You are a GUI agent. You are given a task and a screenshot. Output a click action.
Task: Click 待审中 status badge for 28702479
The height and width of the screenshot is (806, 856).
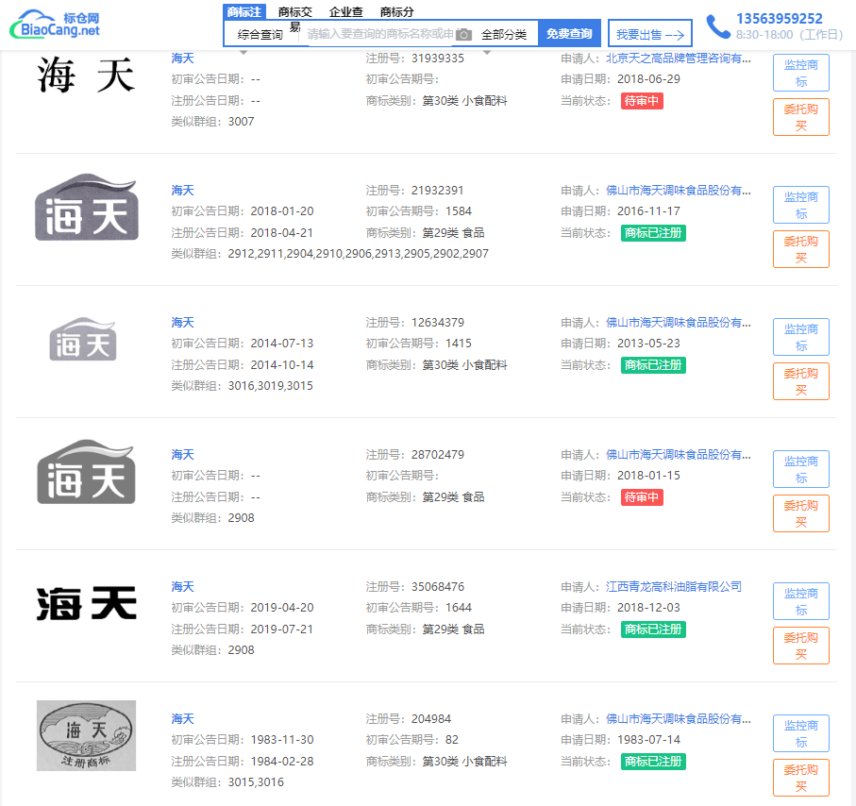(x=642, y=497)
